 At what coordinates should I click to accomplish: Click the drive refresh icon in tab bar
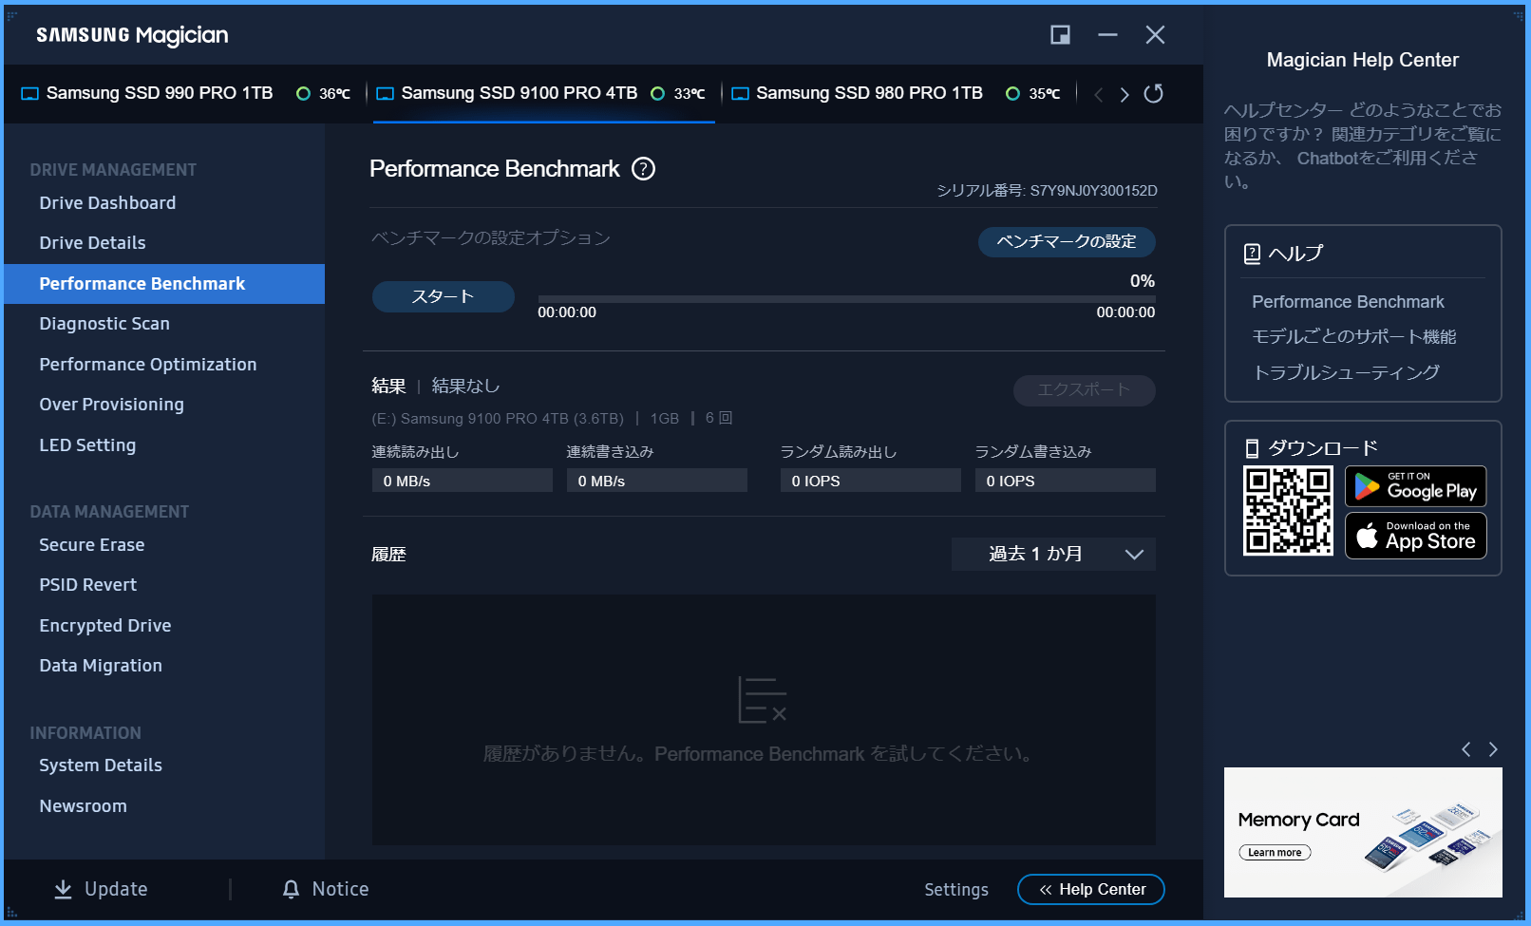(x=1153, y=93)
